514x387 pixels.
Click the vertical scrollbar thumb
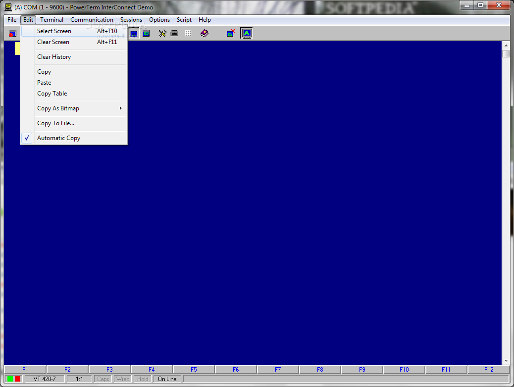(506, 53)
